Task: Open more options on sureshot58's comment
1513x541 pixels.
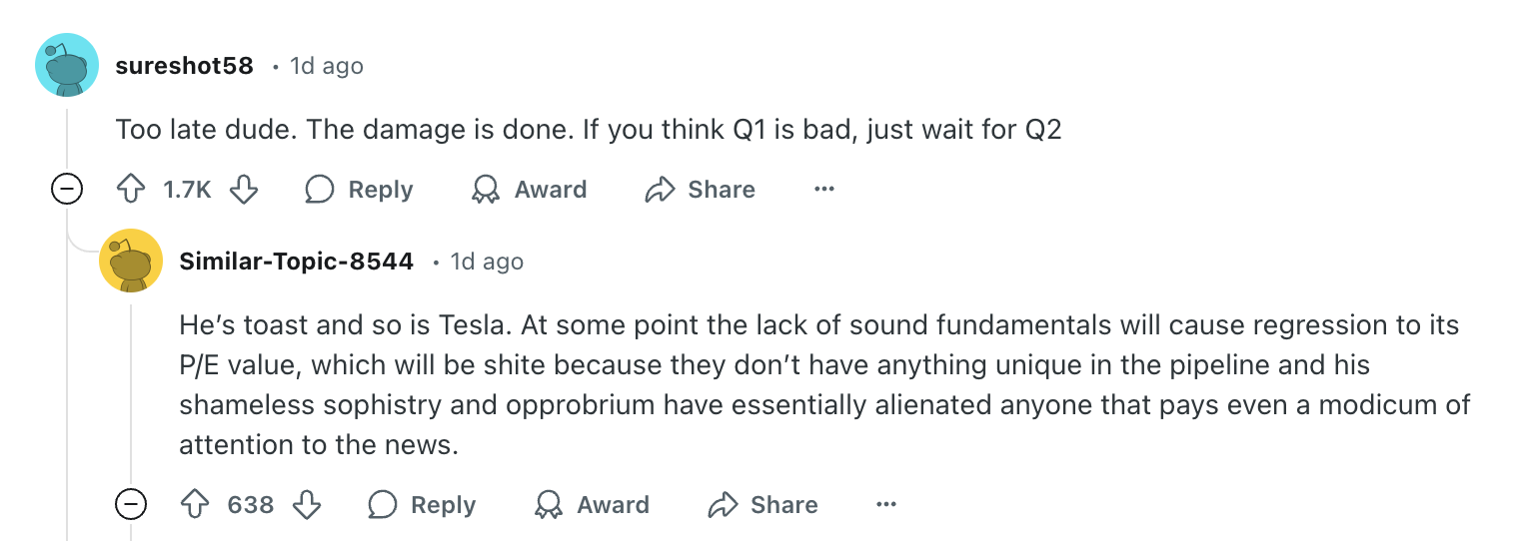Action: (823, 190)
